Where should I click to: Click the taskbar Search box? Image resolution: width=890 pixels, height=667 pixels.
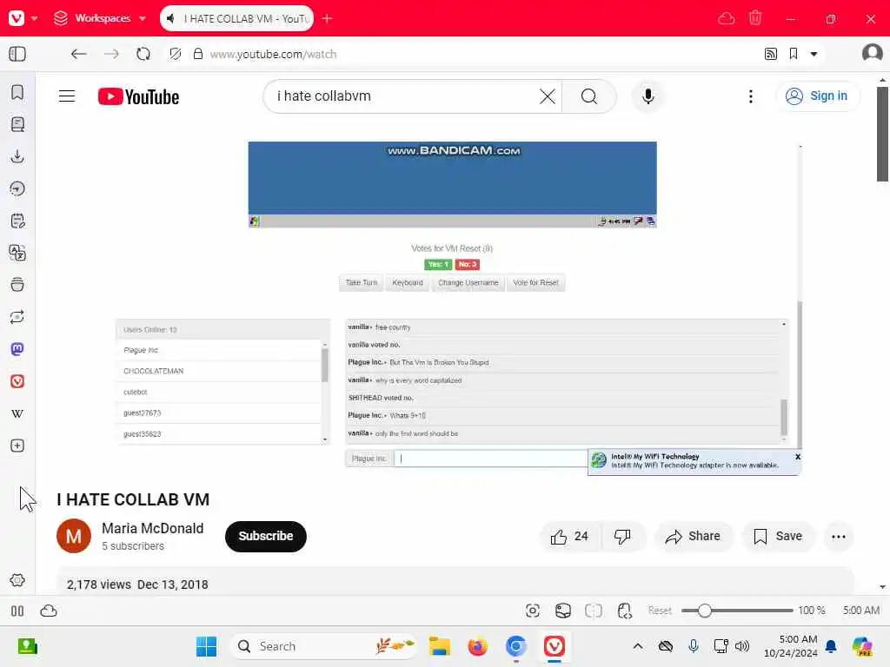point(322,646)
